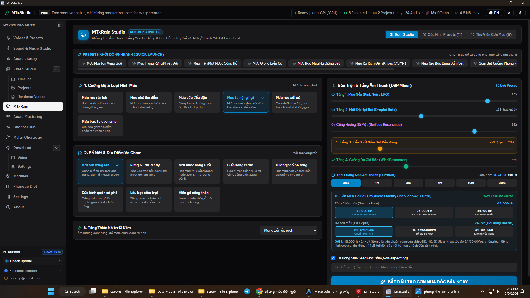Pick 'Mưa Giông Biển Cả' quick launch preset

pyautogui.click(x=264, y=63)
